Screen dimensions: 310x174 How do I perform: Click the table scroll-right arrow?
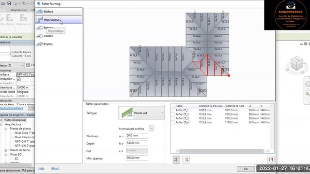tap(268, 151)
